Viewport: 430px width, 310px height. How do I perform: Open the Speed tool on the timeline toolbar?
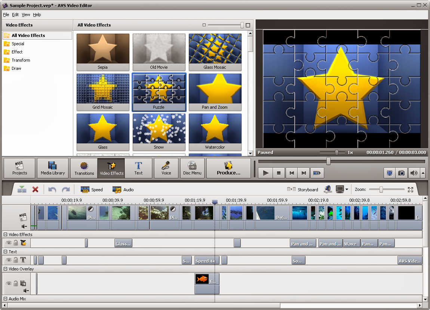pyautogui.click(x=92, y=189)
